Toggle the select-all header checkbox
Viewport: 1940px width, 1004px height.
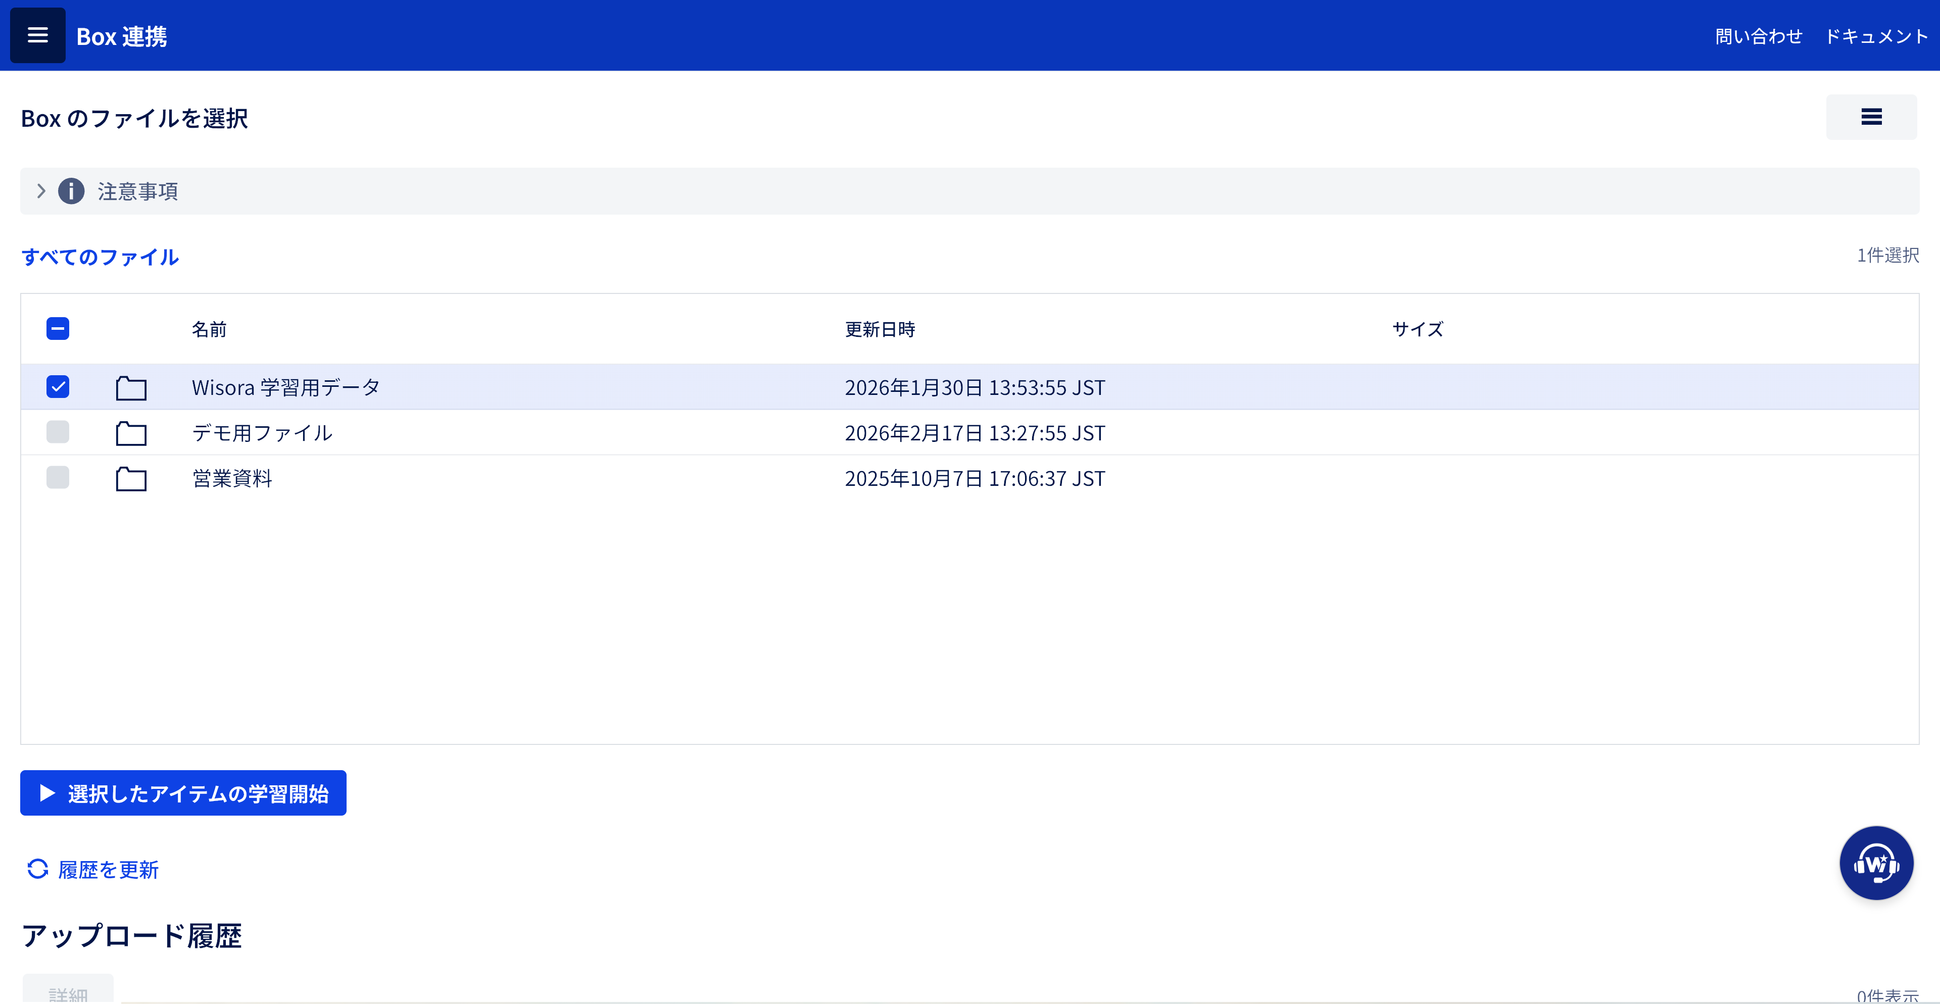[x=58, y=329]
